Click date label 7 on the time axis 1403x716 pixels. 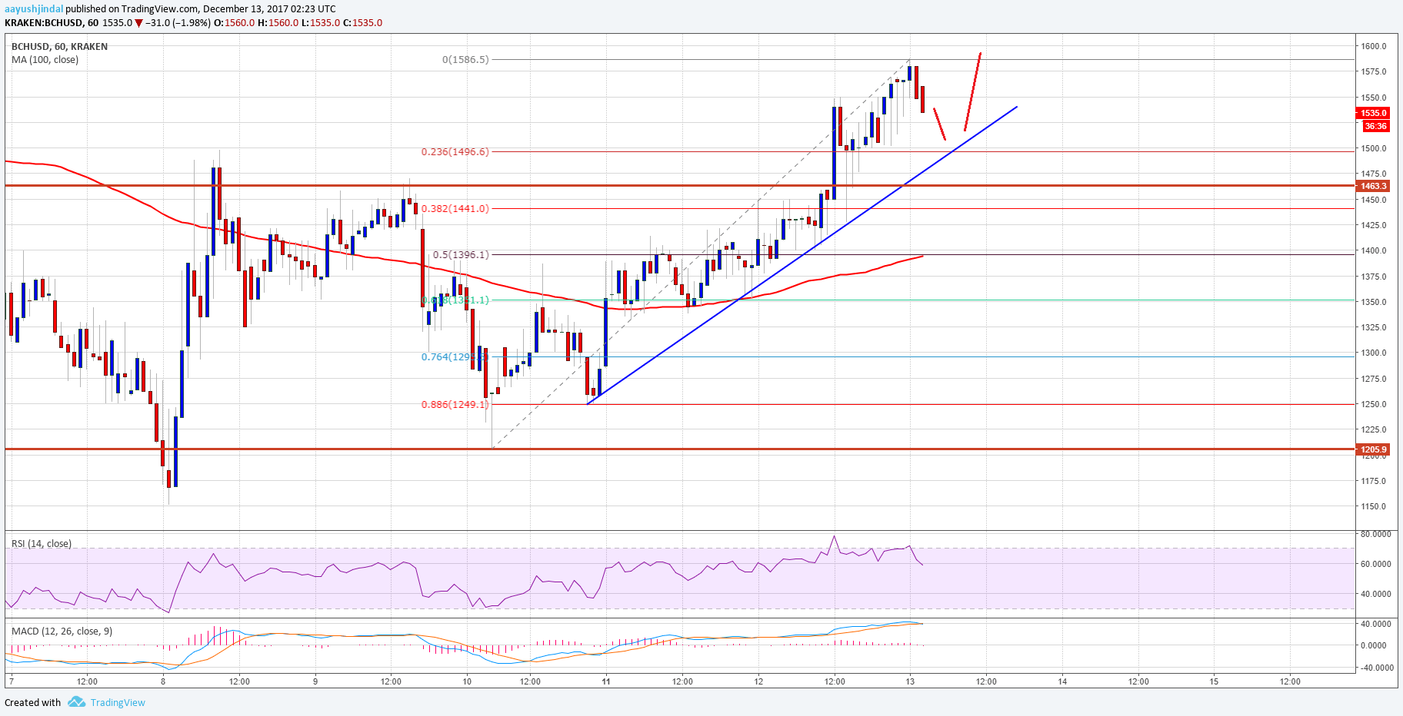click(x=11, y=681)
